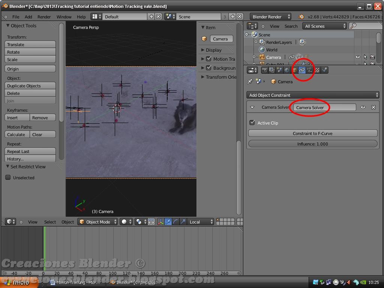Click the editor type icon in viewport header
The height and width of the screenshot is (288, 384).
[9, 222]
